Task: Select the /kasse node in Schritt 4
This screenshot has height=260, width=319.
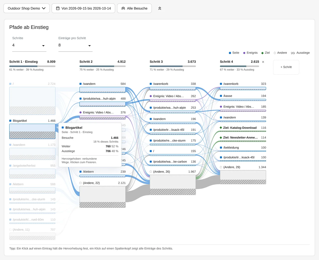Action: point(243,97)
